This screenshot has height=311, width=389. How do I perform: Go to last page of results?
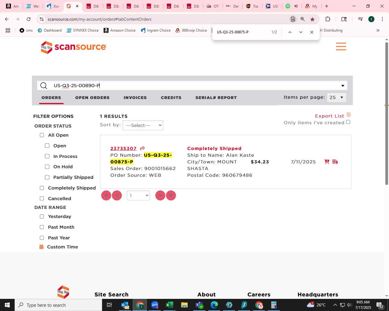[x=171, y=195]
